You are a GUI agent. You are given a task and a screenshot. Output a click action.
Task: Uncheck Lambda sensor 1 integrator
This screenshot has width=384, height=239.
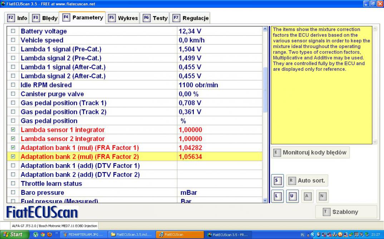coord(13,130)
